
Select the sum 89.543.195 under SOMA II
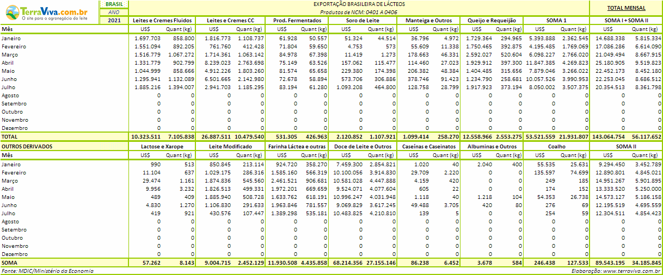point(609,263)
